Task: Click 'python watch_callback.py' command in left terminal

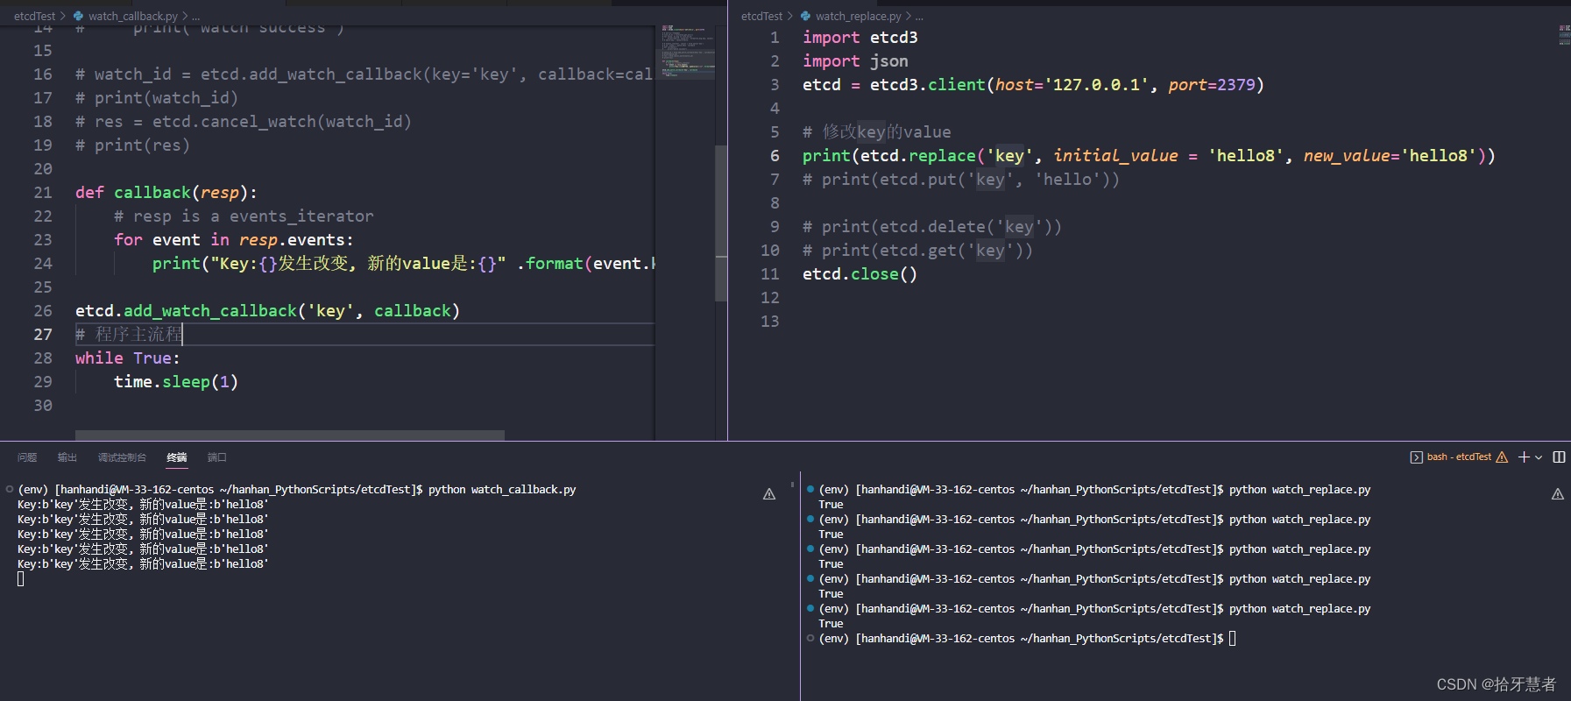Action: point(502,489)
